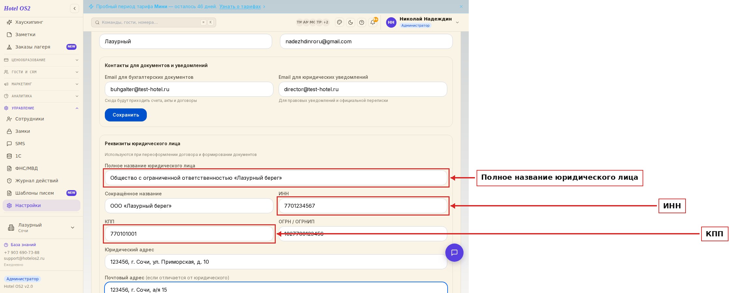Open the online users avatar group
The height and width of the screenshot is (293, 736).
(312, 22)
